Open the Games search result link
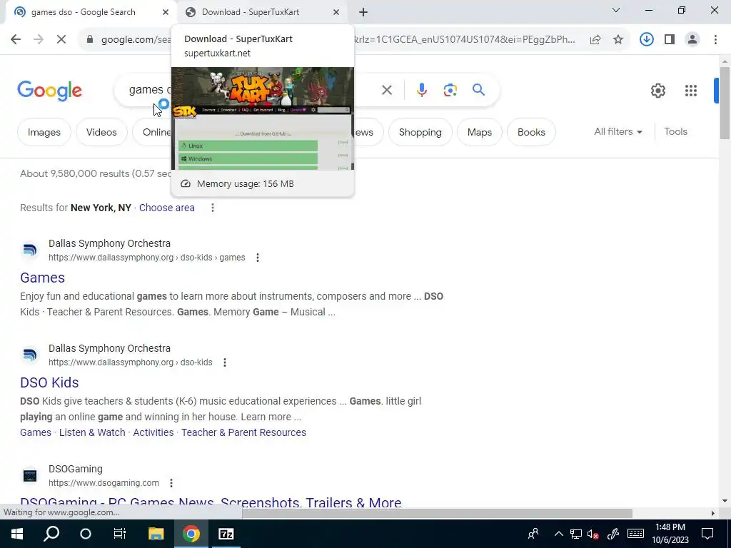Screen dimensions: 731x548 click(x=42, y=278)
